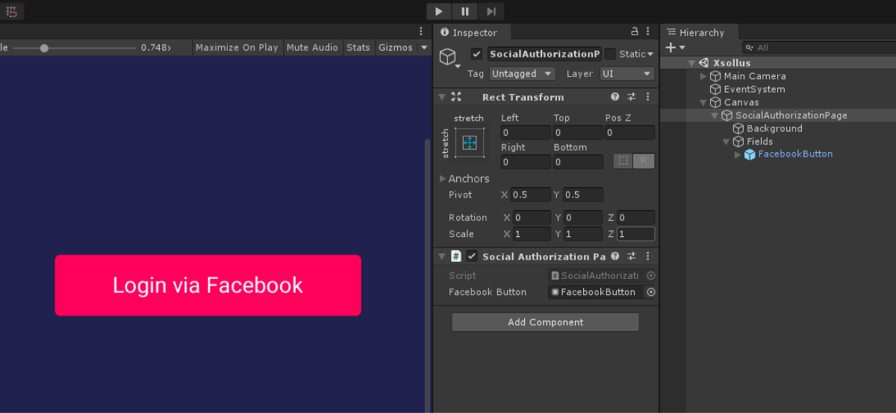Open the Tag dropdown showing Untagged

point(522,74)
